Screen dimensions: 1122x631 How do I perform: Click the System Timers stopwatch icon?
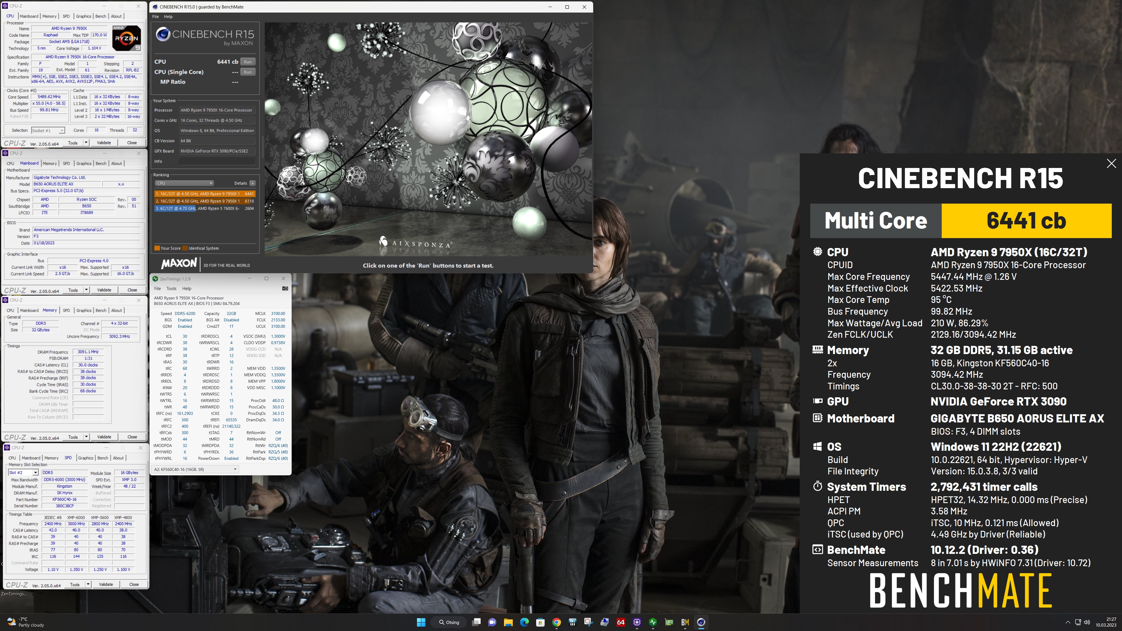pos(817,486)
